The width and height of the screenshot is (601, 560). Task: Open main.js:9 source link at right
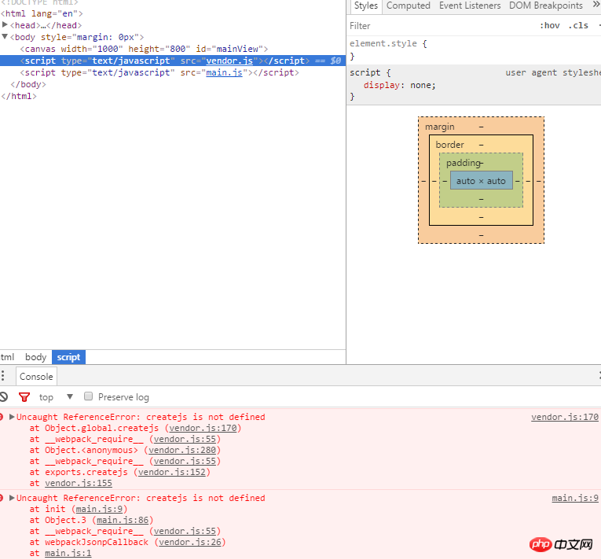click(x=575, y=498)
